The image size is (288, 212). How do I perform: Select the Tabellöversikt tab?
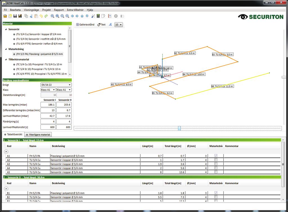click(13, 134)
